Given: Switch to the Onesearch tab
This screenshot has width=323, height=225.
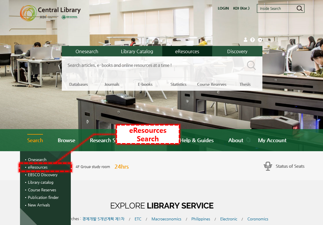Looking at the screenshot, I should coord(87,52).
